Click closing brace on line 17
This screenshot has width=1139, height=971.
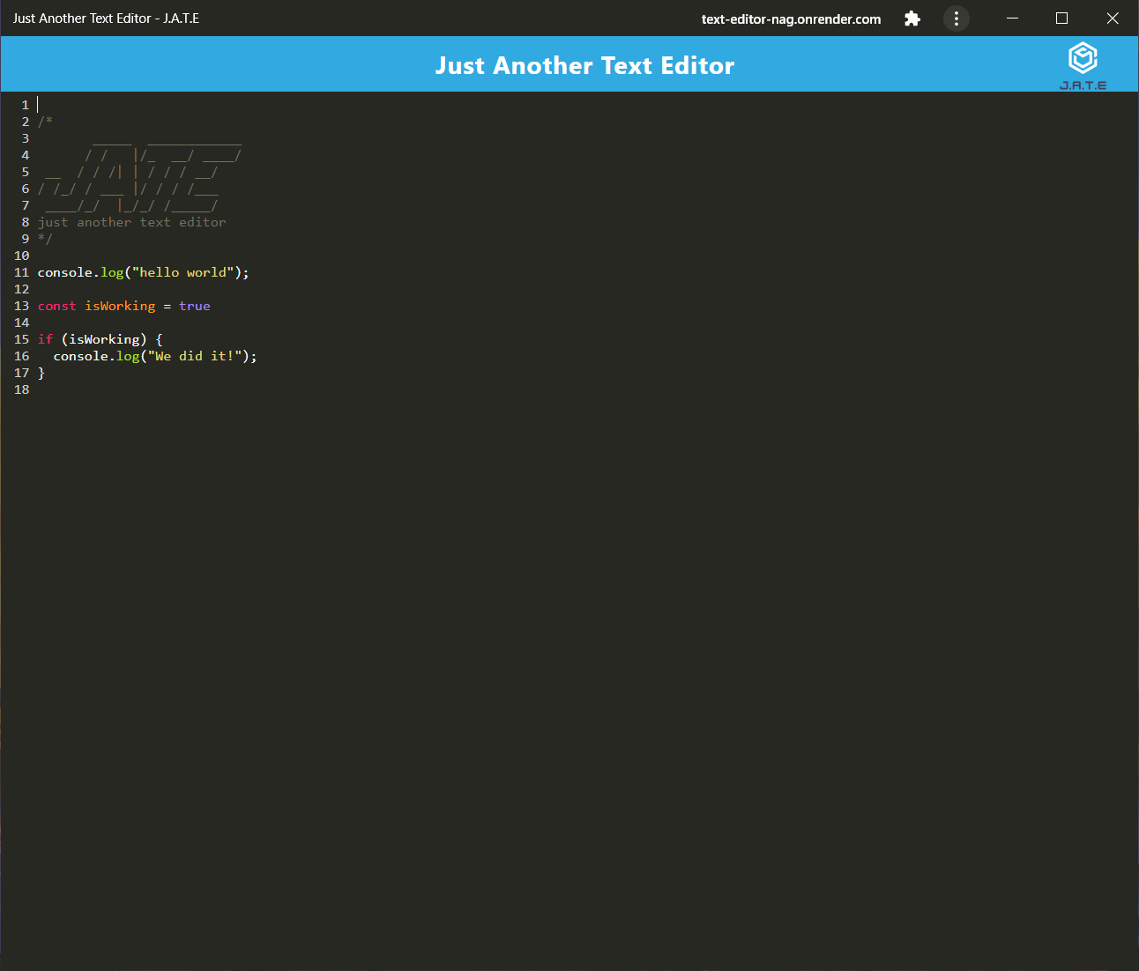click(x=41, y=373)
